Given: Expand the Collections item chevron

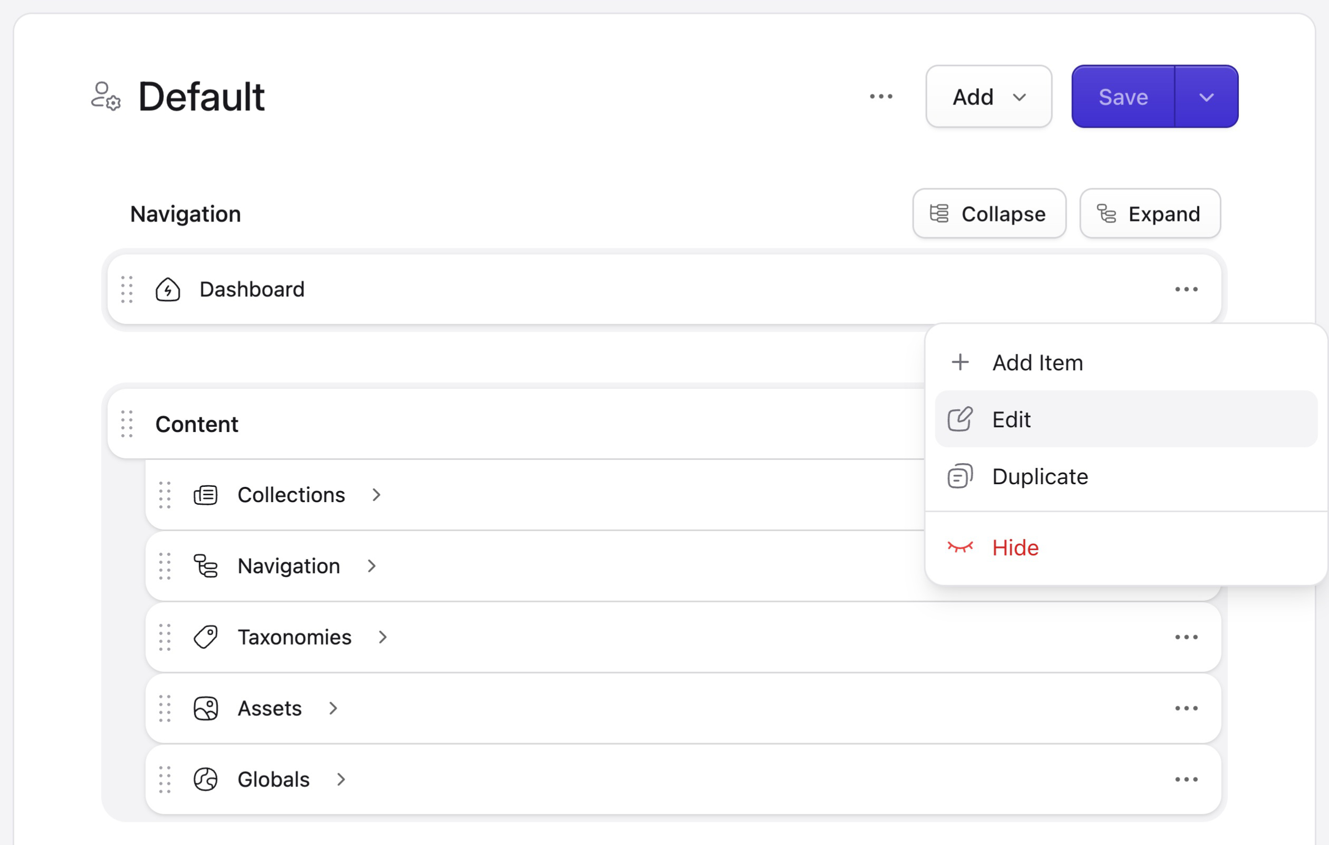Looking at the screenshot, I should pyautogui.click(x=377, y=495).
